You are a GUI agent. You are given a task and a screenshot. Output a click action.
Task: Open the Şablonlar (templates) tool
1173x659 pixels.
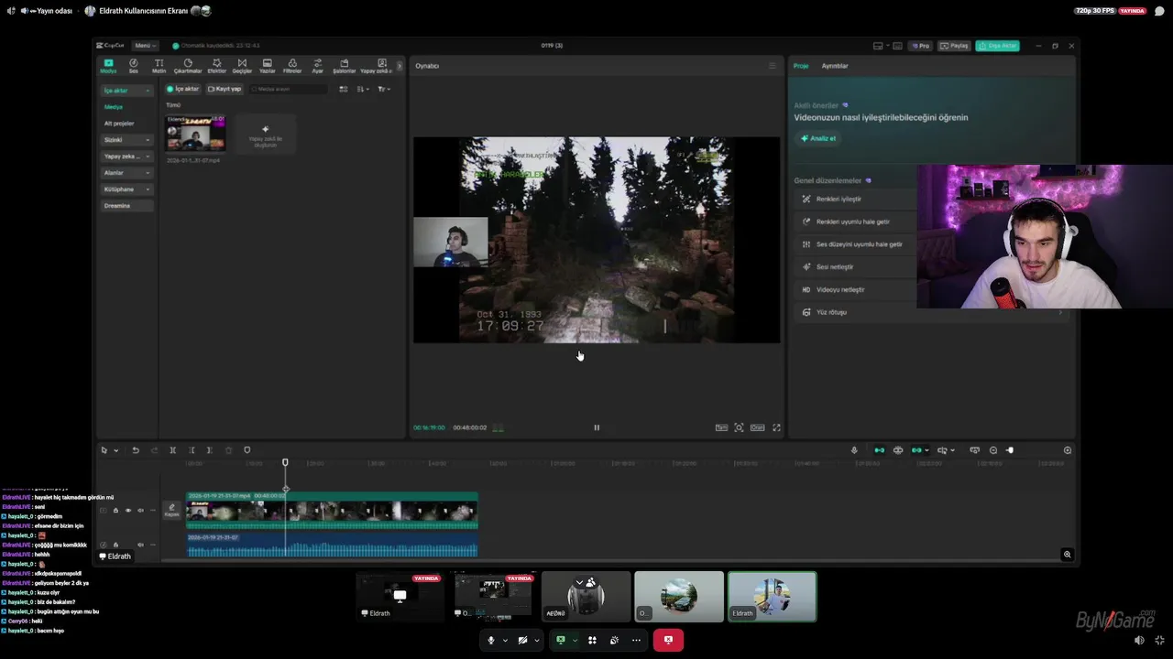tap(344, 66)
